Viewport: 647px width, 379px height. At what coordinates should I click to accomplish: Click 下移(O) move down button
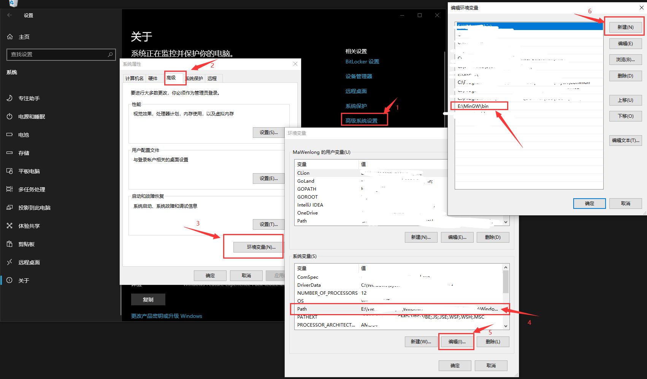click(625, 116)
